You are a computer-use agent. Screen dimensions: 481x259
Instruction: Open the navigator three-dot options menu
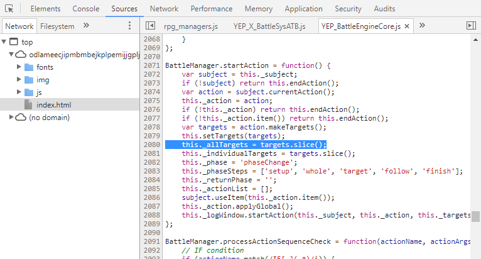coord(129,26)
